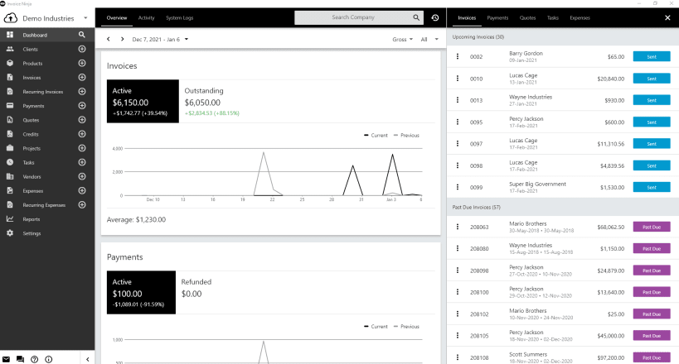Screen dimensions: 679x364
Task: Add a new product with the plus icon
Action: [x=82, y=63]
